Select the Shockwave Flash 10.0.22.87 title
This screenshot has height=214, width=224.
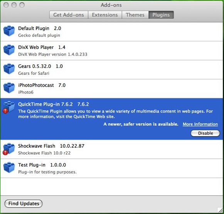pos(51,146)
